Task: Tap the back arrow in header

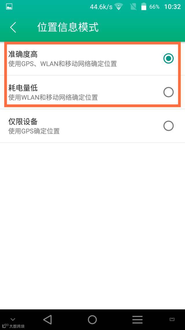Action: [13, 27]
